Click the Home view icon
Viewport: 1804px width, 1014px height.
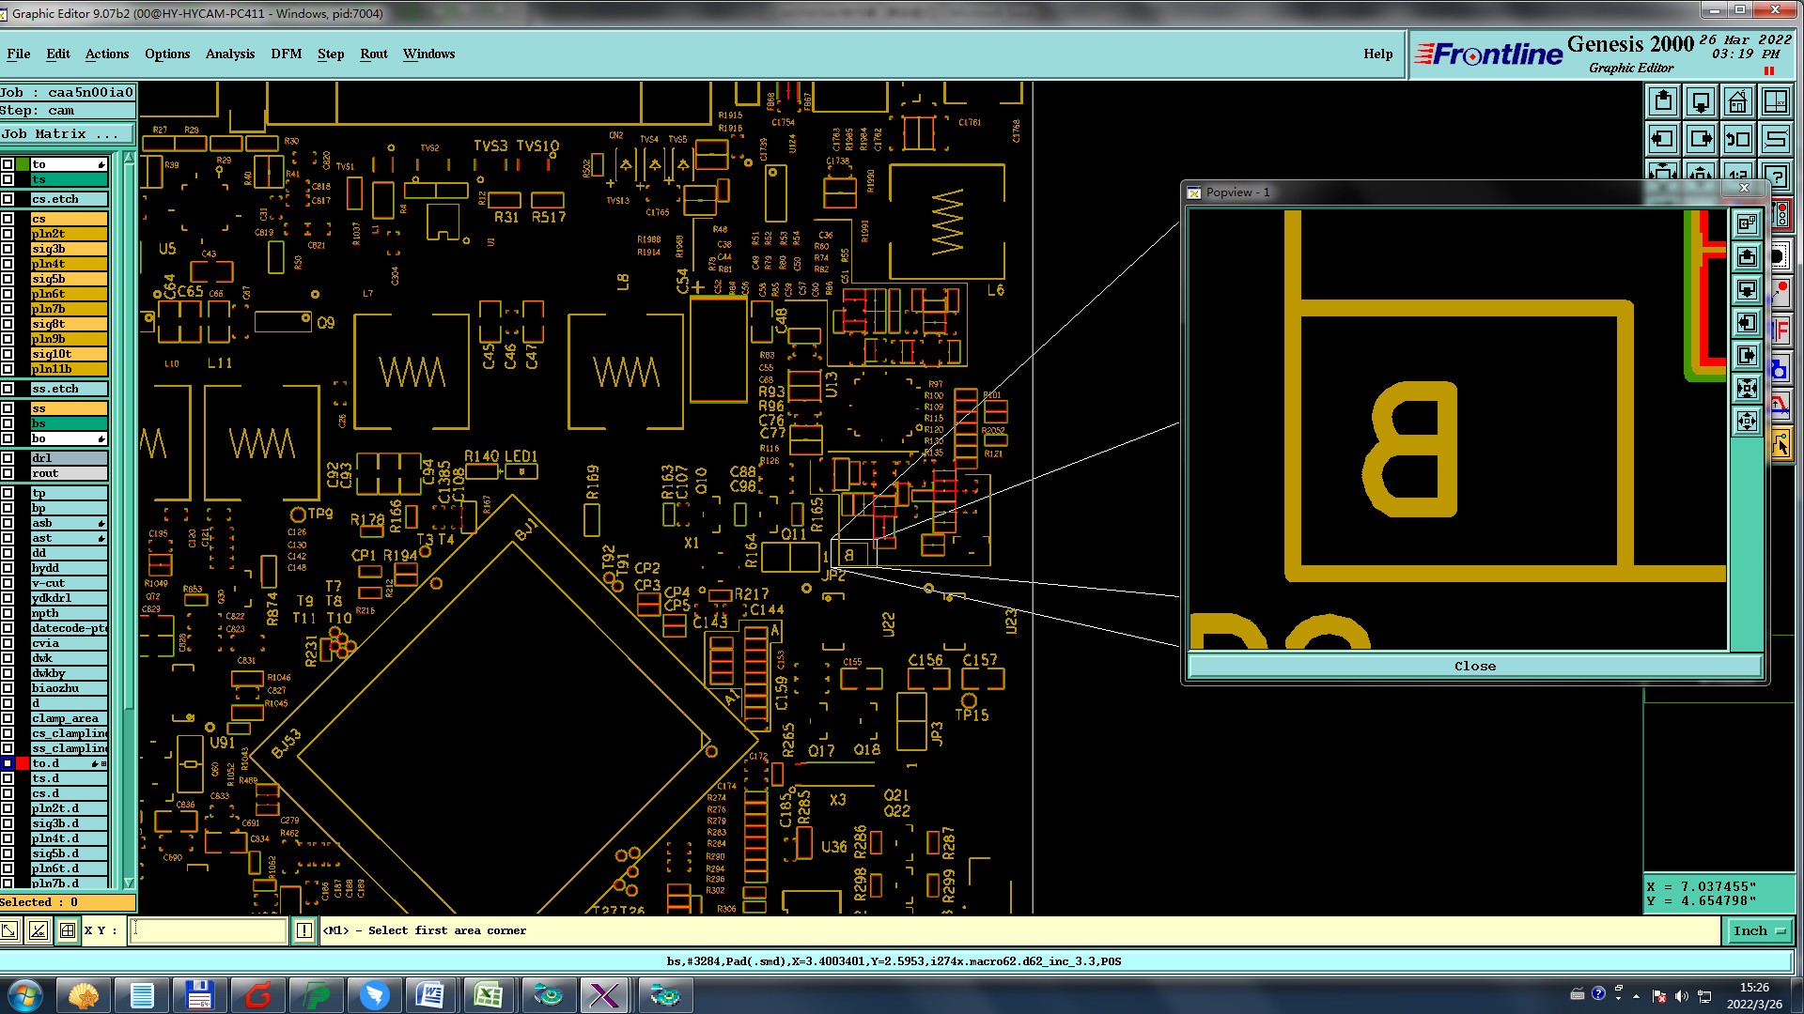click(x=1738, y=101)
